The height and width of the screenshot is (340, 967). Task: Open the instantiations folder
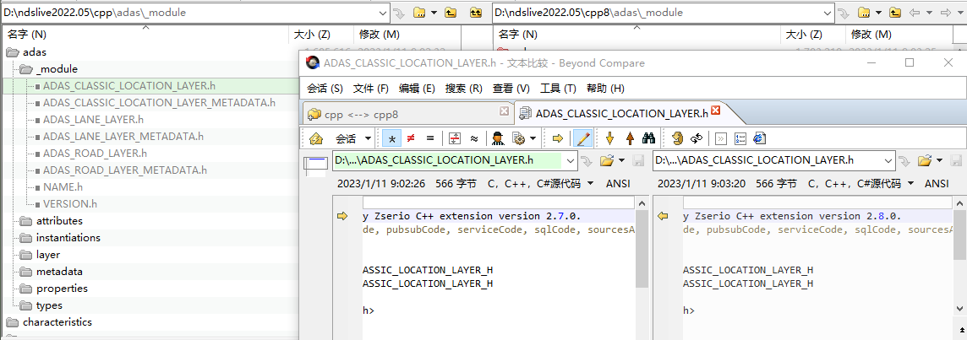(x=68, y=238)
